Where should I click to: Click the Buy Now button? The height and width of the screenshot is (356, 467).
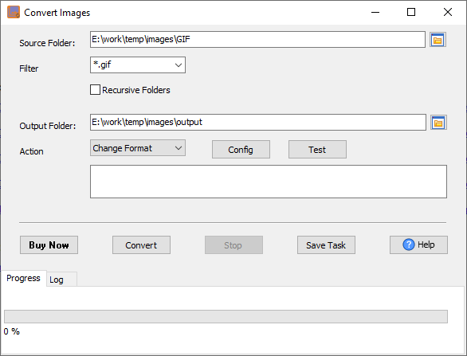pos(49,245)
